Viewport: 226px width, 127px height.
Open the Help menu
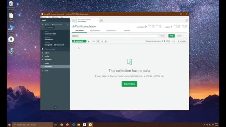[61, 17]
